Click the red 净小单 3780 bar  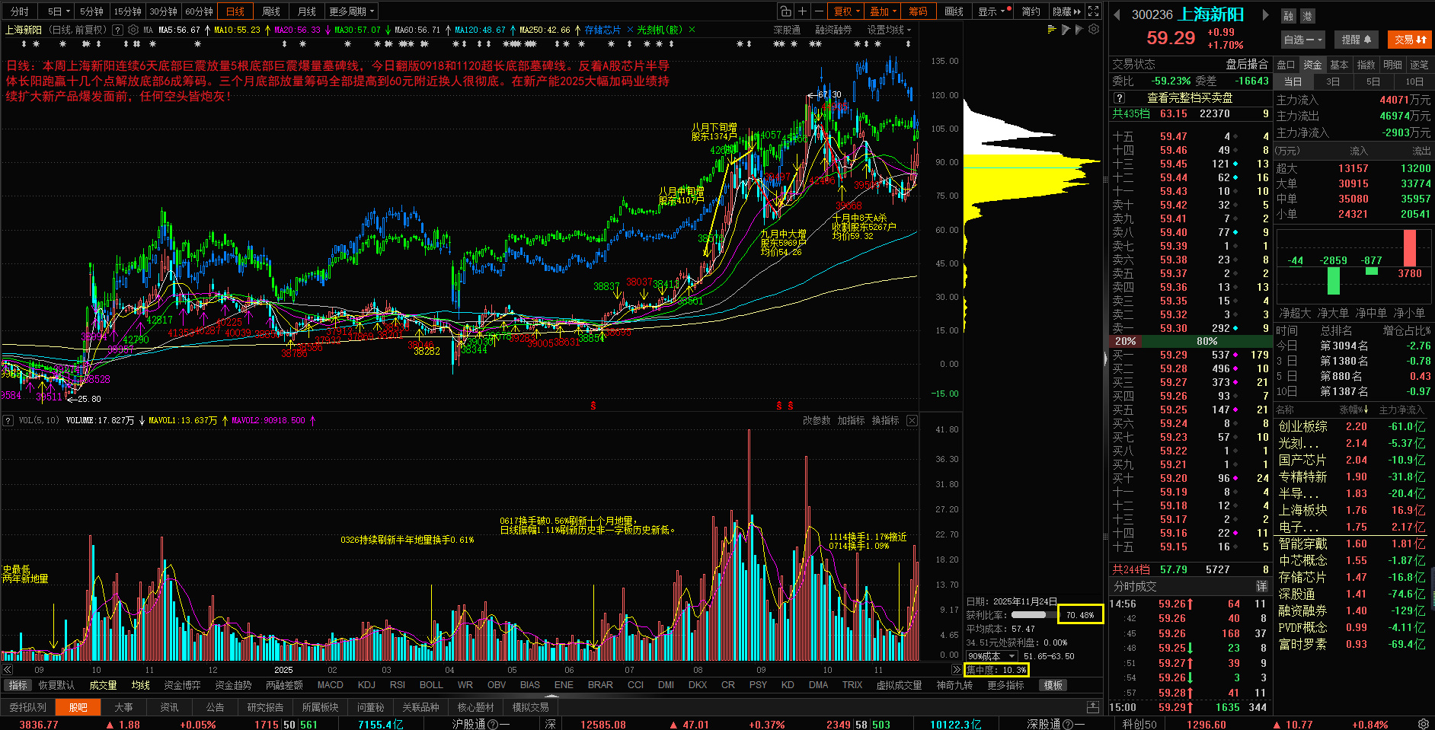pyautogui.click(x=1410, y=247)
